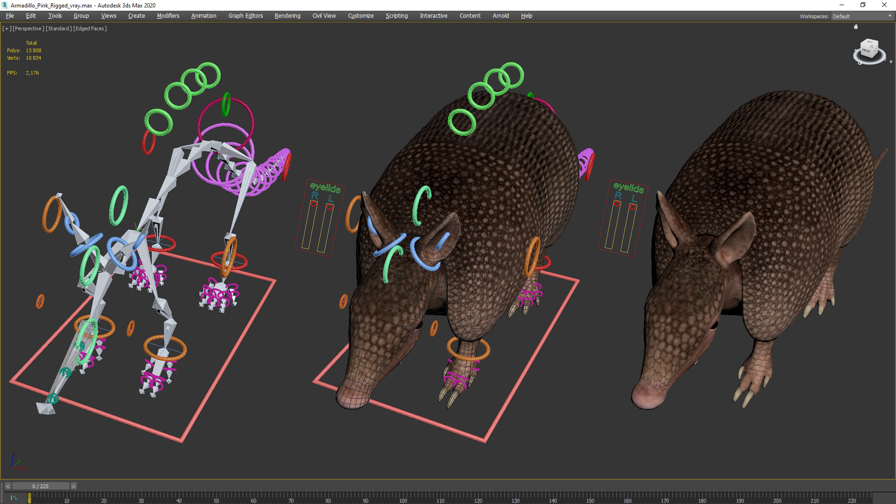Open the Standard shading label menu
The image size is (896, 504).
(x=59, y=28)
